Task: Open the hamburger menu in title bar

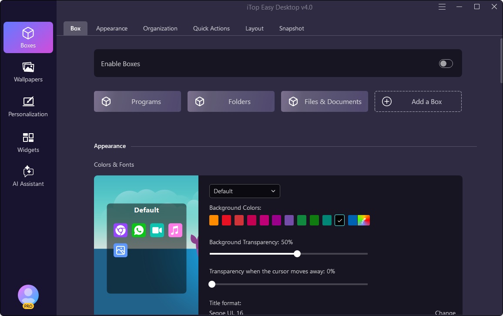Action: click(442, 7)
